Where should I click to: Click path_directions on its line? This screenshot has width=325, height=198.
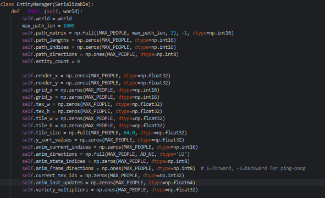coord(57,54)
